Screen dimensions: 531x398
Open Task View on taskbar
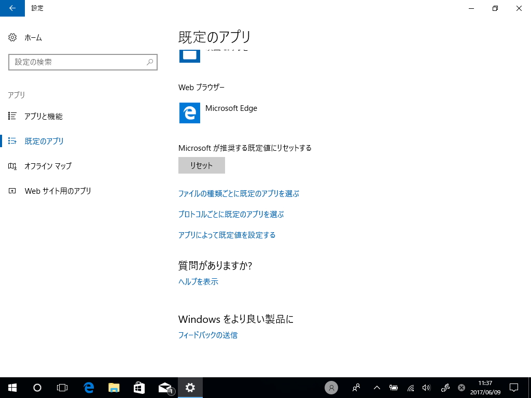point(62,388)
